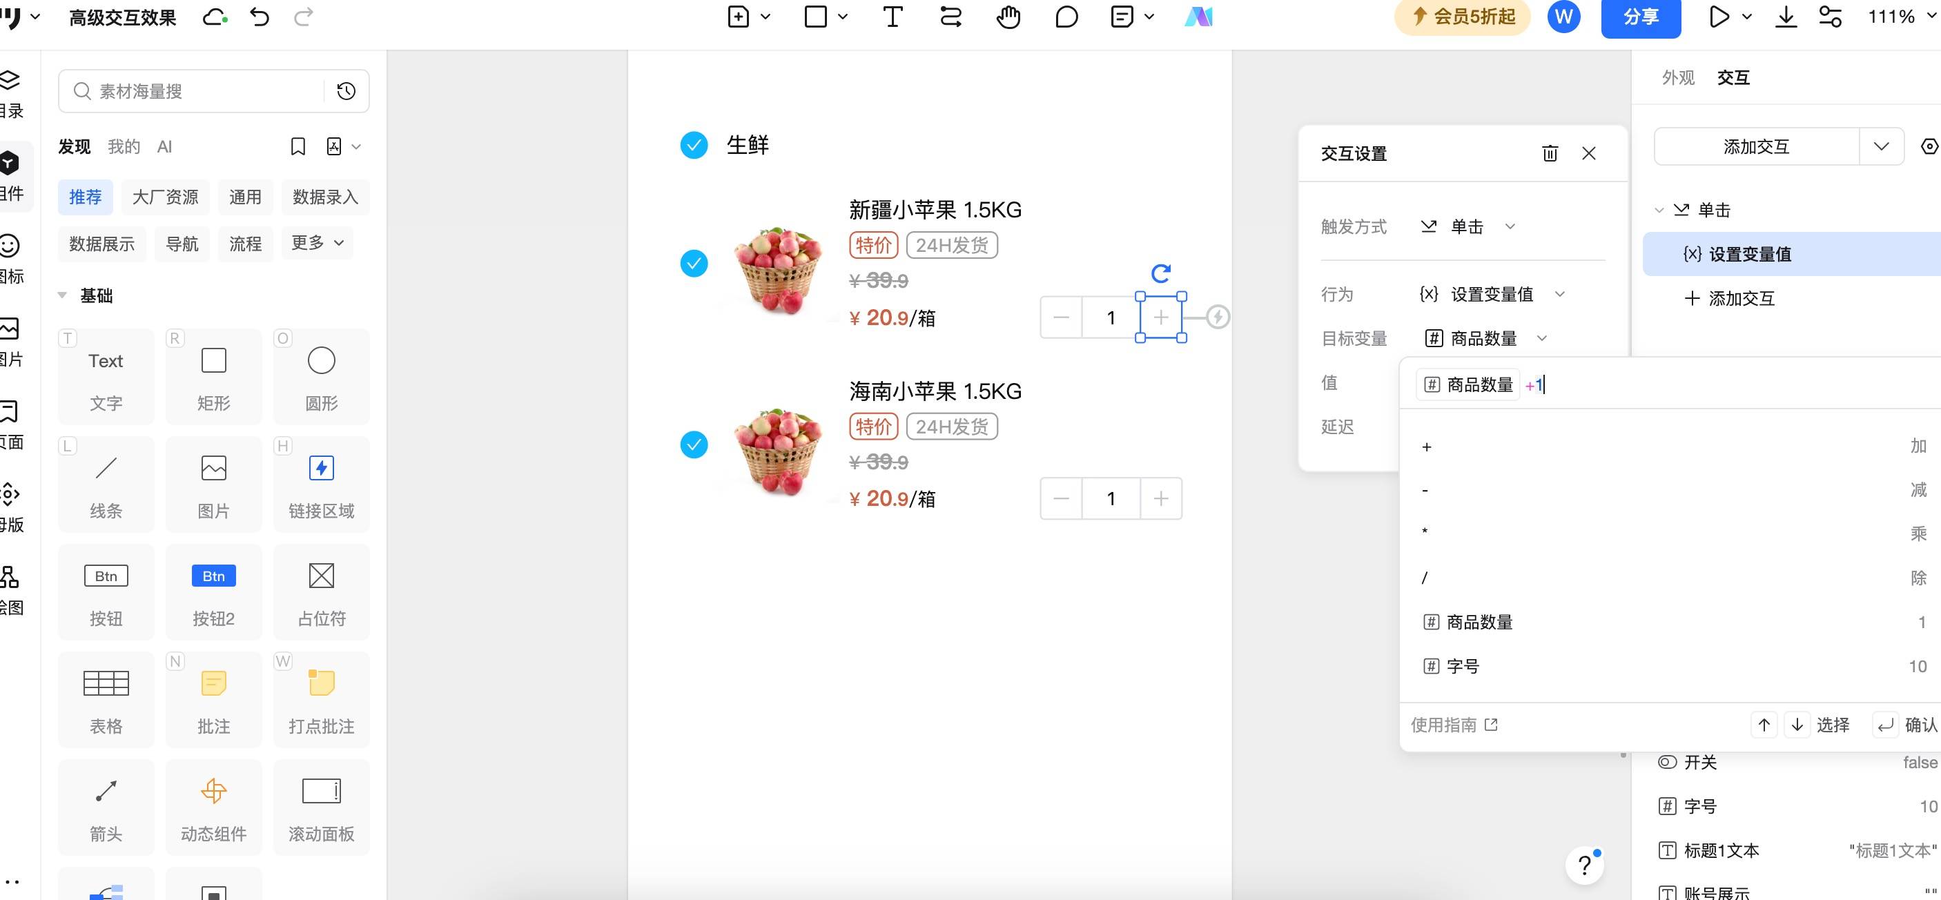Viewport: 1941px width, 900px height.
Task: Select the comment bubble tool
Action: 1066,17
